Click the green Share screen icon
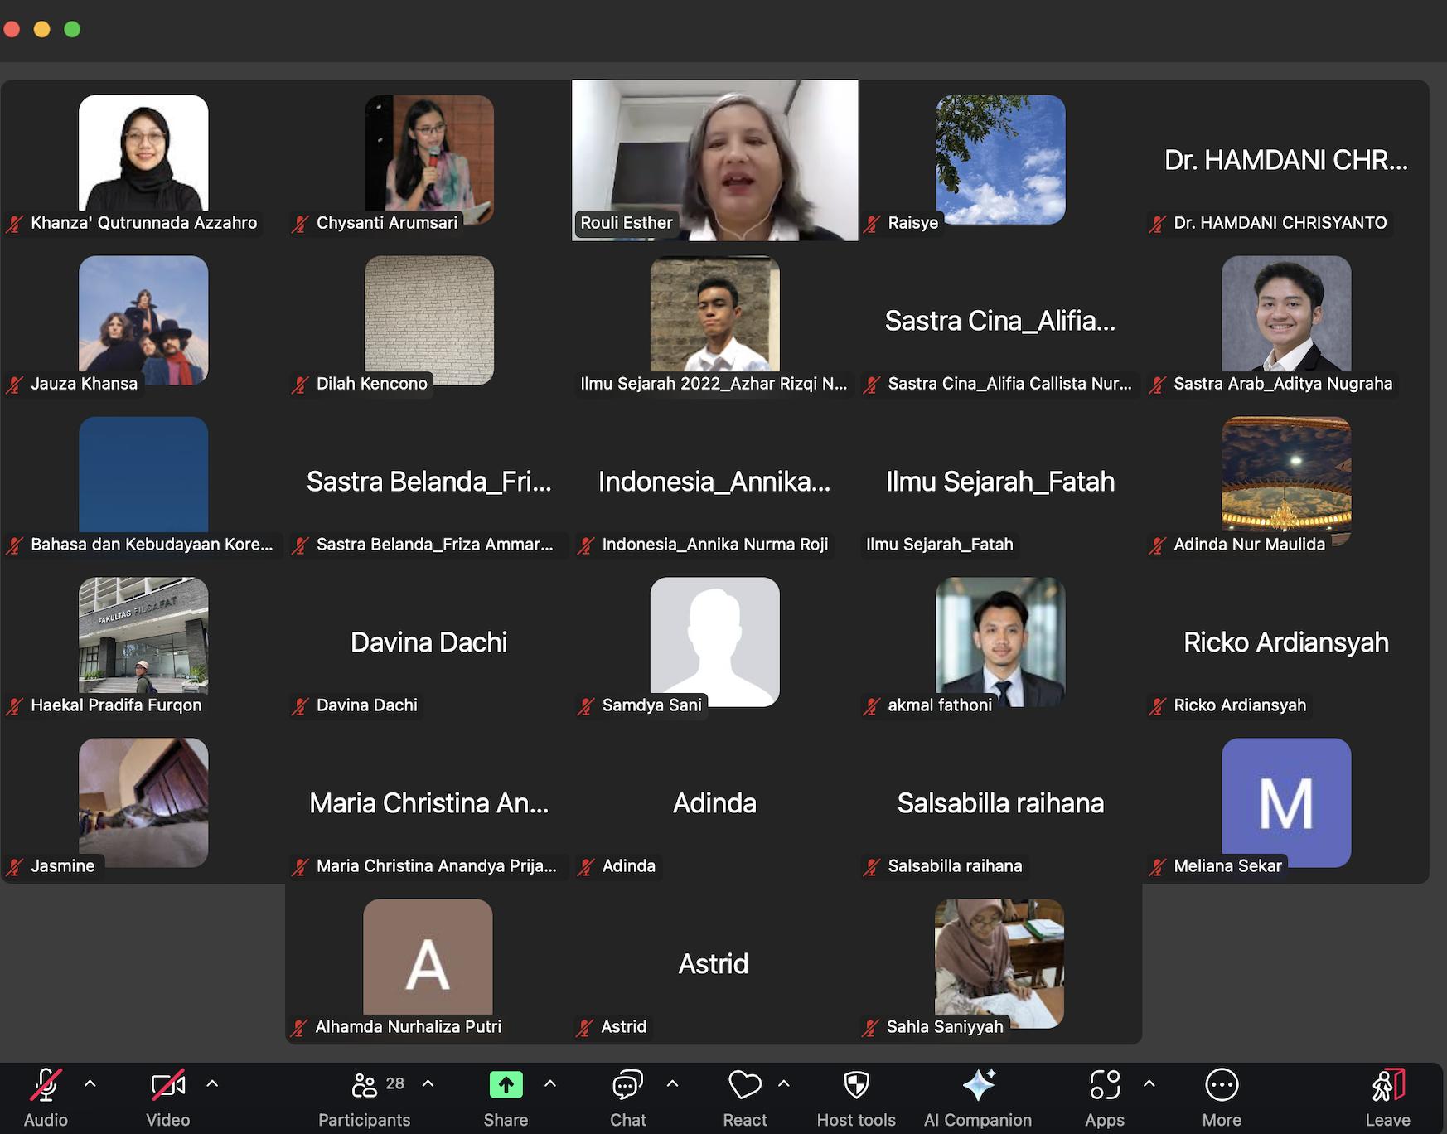Image resolution: width=1447 pixels, height=1134 pixels. (506, 1085)
